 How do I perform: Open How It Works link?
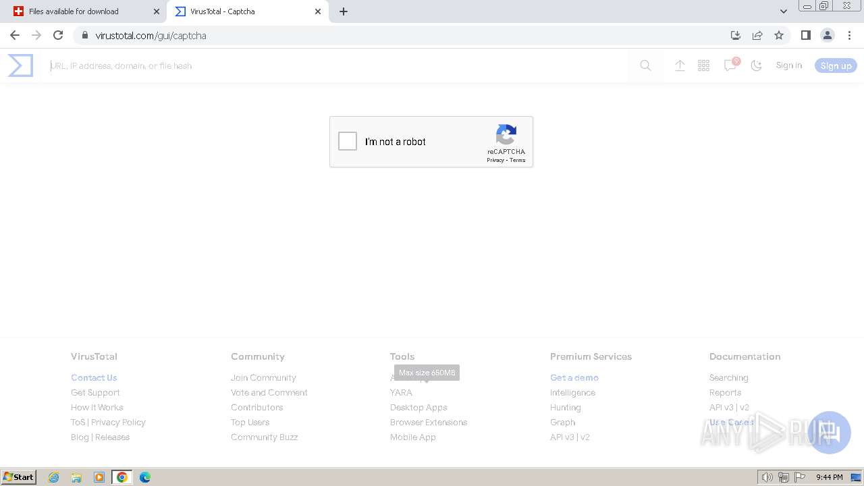click(97, 407)
